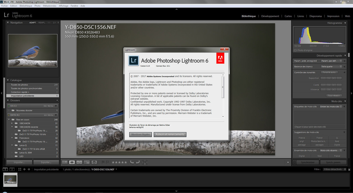Open Mots-clés récents dropdown
Screen dimensions: 353x193
(331, 151)
